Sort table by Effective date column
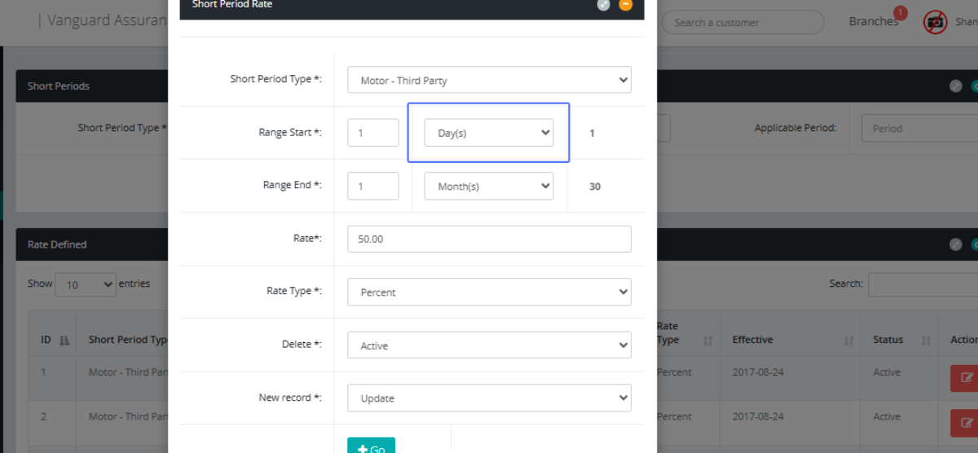The height and width of the screenshot is (453, 978). coord(848,340)
